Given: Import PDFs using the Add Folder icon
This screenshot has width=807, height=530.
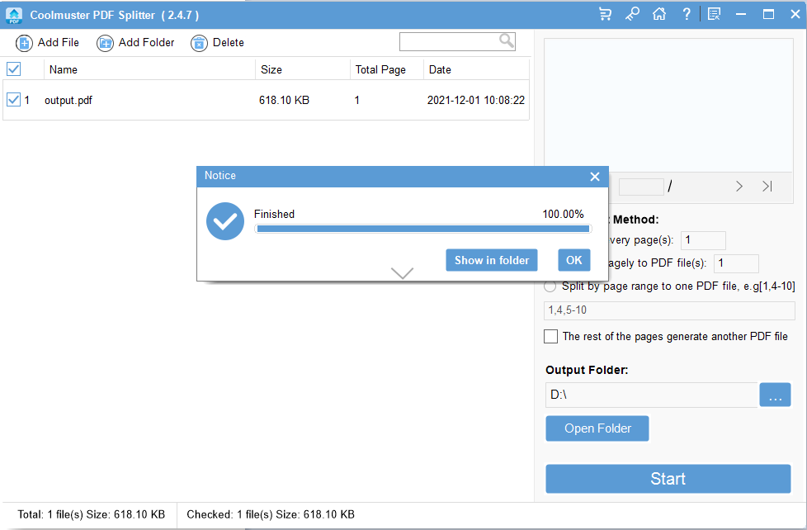Looking at the screenshot, I should pos(104,42).
